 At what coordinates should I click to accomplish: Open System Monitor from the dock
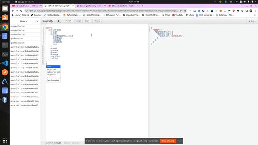coord(5,54)
